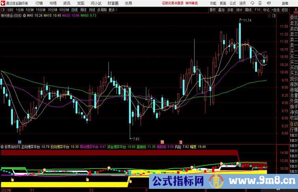Toggle the 叠加 overlay option
This screenshot has height=192, width=298.
[222, 10]
